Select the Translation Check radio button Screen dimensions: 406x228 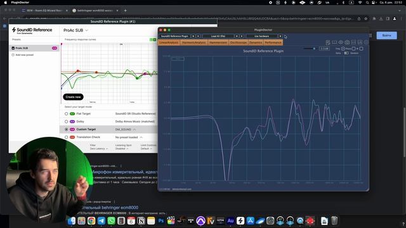[66, 137]
